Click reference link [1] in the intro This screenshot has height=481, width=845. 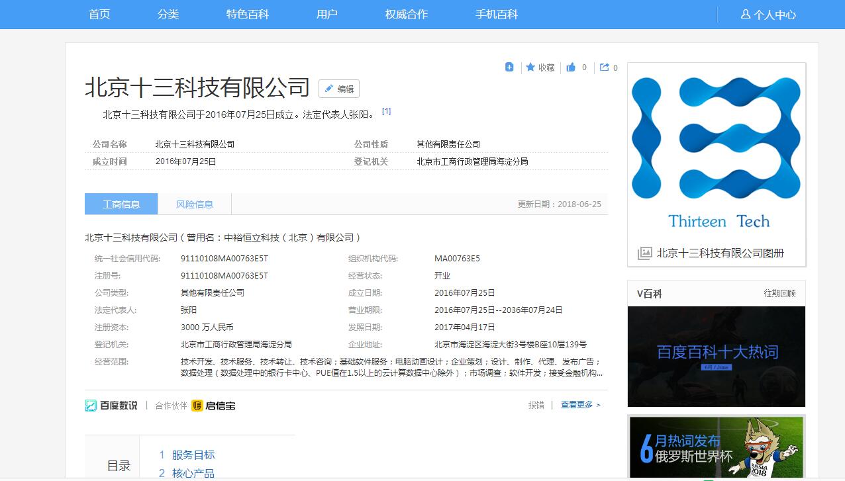tap(386, 111)
